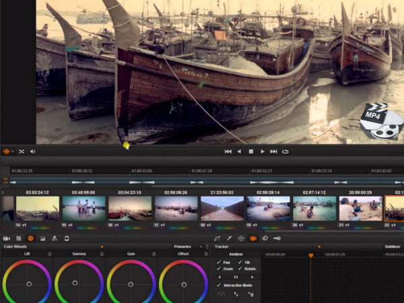Select clip 14 thumbnail

click(x=38, y=209)
